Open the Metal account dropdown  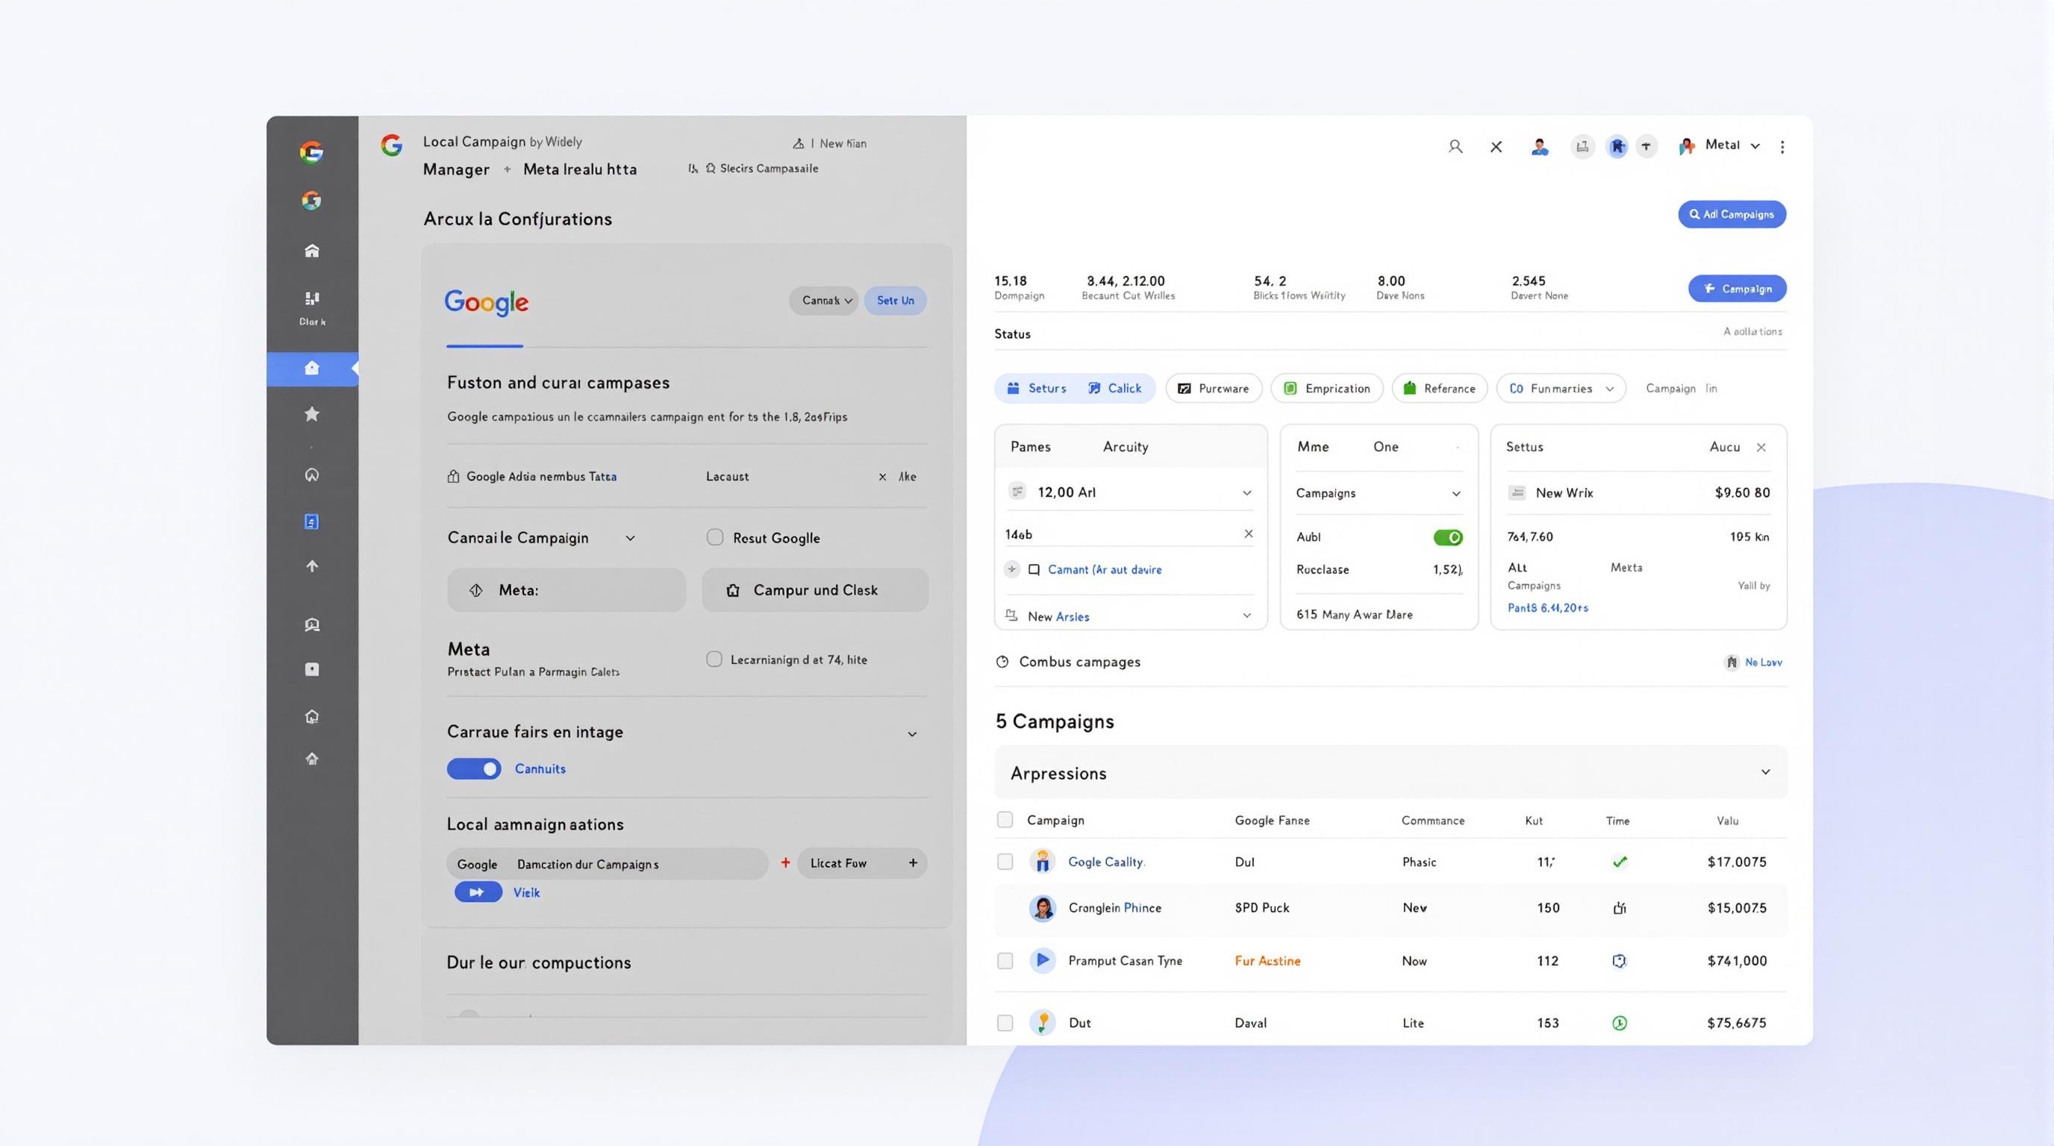1719,145
